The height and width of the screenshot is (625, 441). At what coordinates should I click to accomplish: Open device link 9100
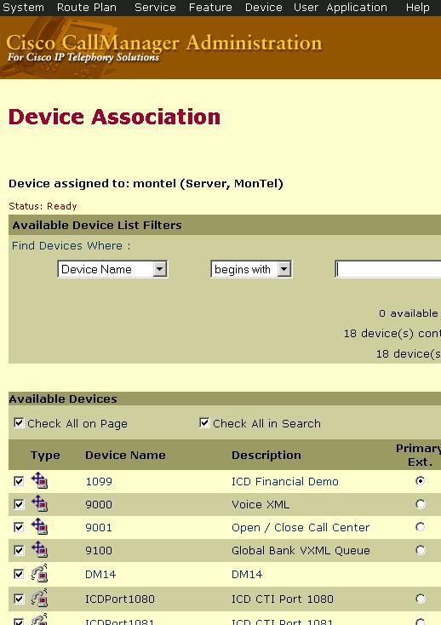(x=99, y=551)
